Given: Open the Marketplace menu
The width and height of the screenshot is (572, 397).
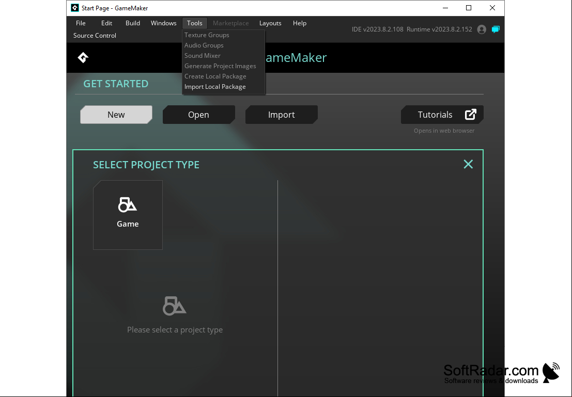Looking at the screenshot, I should point(230,23).
